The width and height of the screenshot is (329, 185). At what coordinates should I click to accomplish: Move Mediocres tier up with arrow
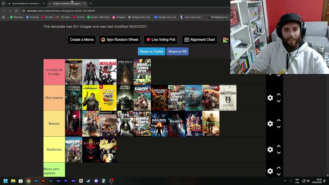(x=279, y=146)
